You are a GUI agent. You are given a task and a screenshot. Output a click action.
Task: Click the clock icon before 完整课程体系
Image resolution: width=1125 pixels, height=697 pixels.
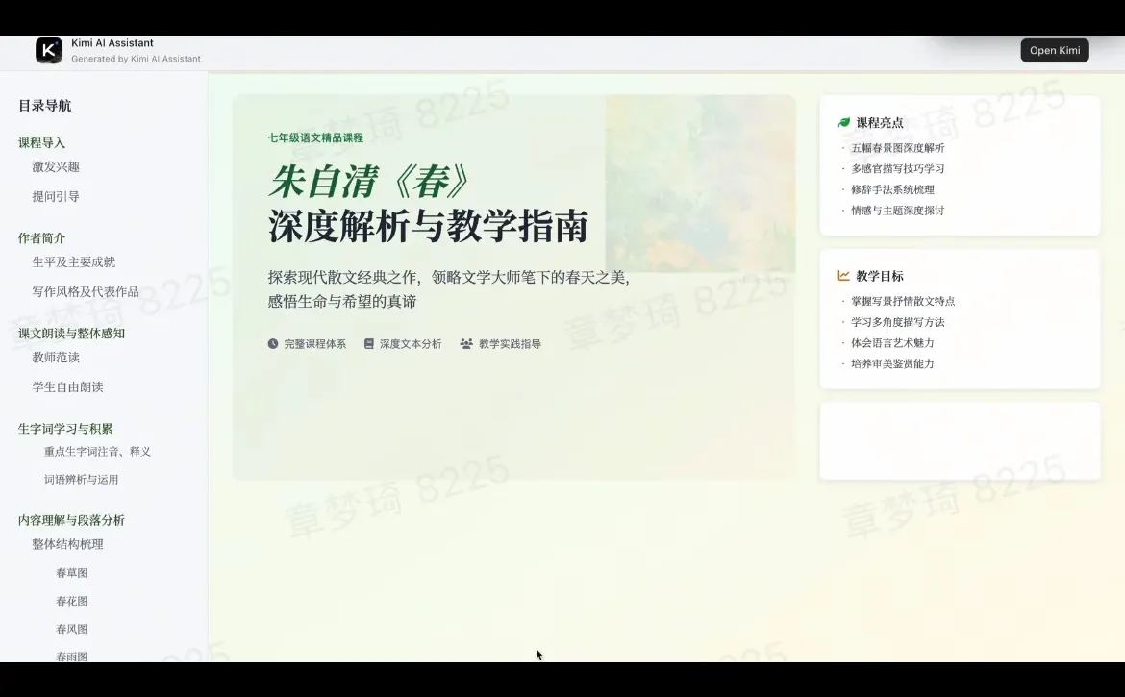[271, 342]
